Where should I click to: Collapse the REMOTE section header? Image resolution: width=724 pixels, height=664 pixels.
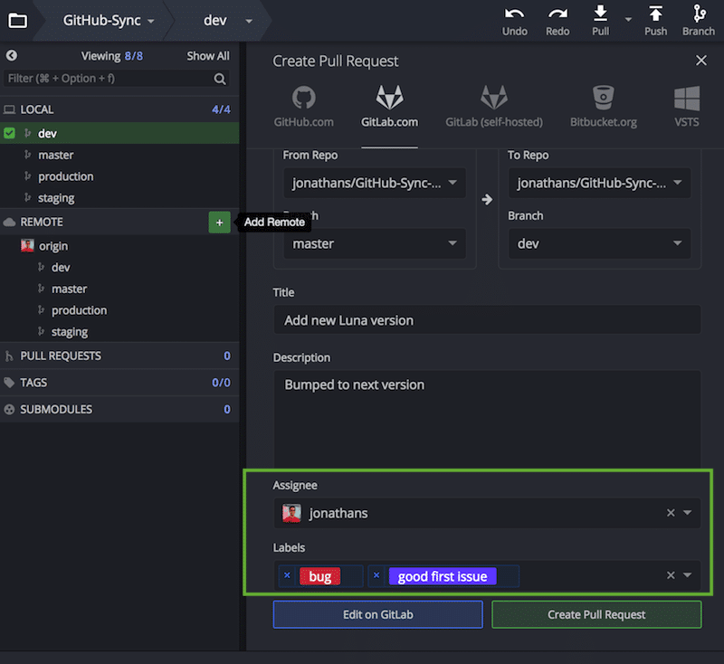(x=104, y=222)
